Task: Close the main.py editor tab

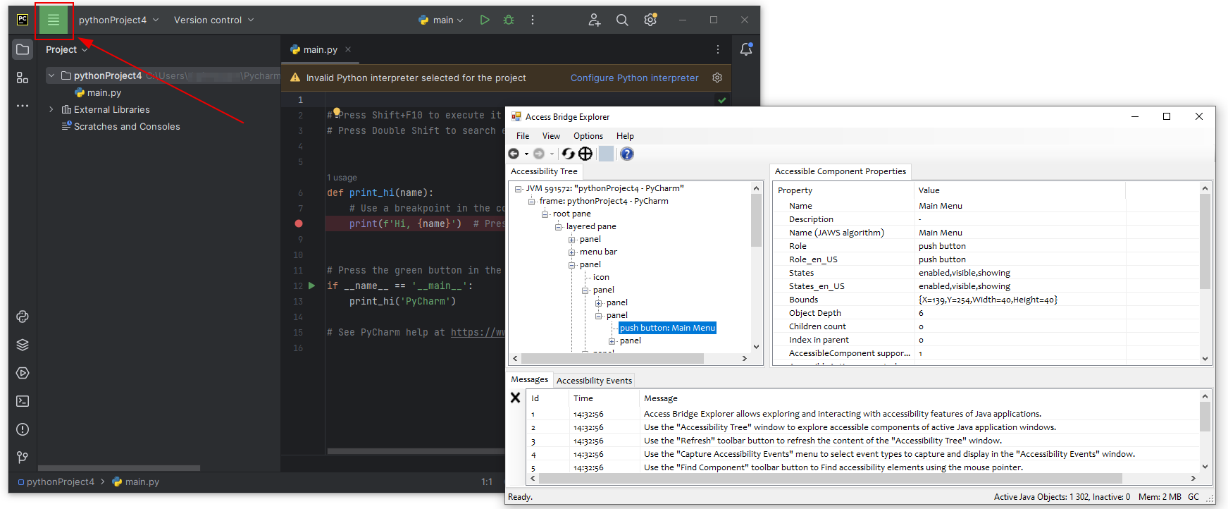Action: 348,49
